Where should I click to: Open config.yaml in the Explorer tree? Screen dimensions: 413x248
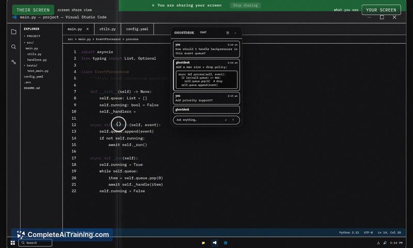[x=34, y=76]
